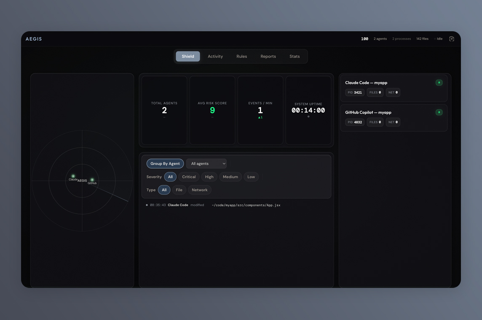Click the GitHub agent dot on radar
482x320 pixels.
click(92, 180)
